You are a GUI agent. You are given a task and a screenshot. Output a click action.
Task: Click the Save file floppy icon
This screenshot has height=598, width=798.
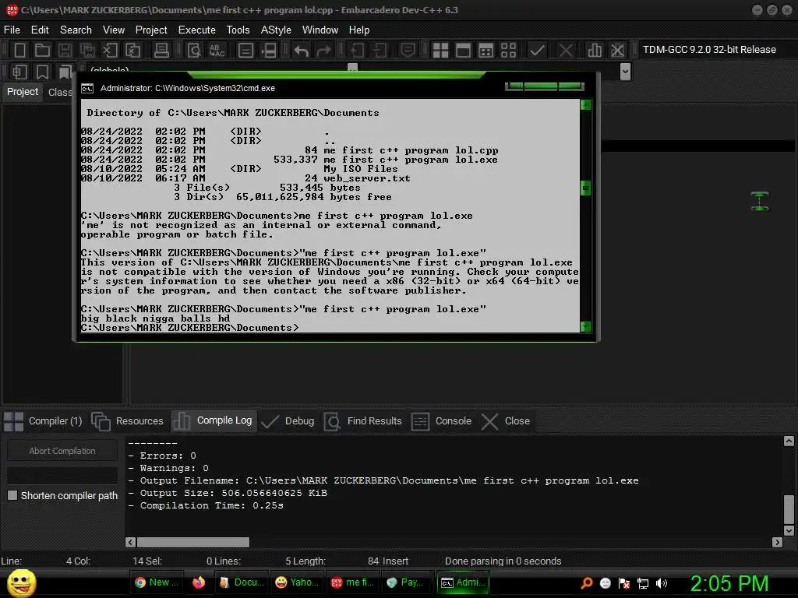click(65, 50)
